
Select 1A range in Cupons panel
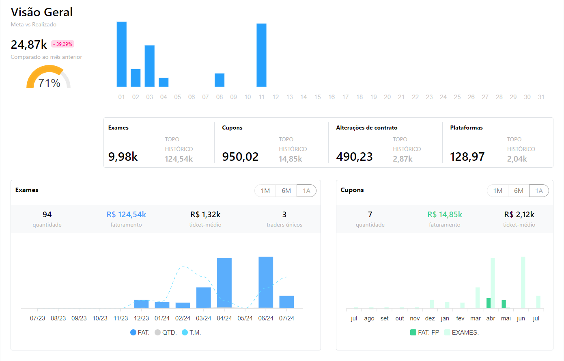point(539,191)
